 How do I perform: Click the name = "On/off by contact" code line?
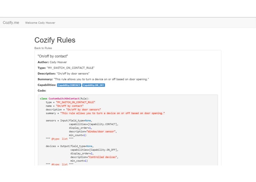point(65,106)
